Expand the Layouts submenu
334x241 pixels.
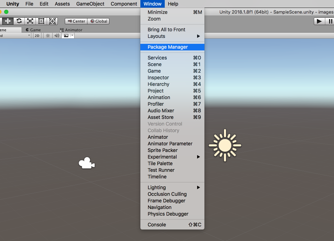click(x=172, y=36)
